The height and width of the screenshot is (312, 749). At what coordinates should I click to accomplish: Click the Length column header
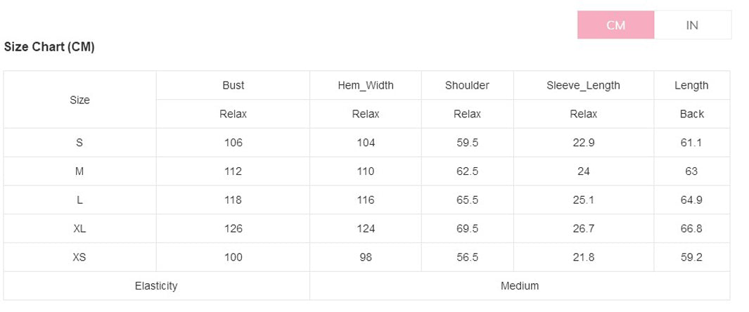691,86
